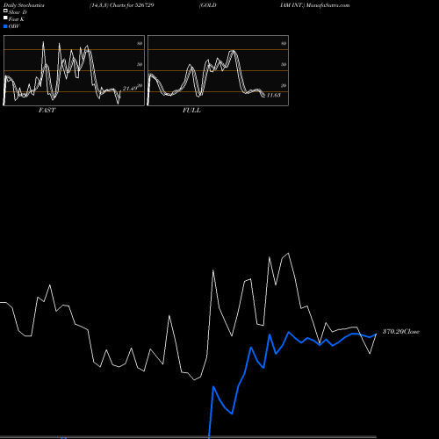Click the 80 level label in FULL chart

(x=284, y=43)
